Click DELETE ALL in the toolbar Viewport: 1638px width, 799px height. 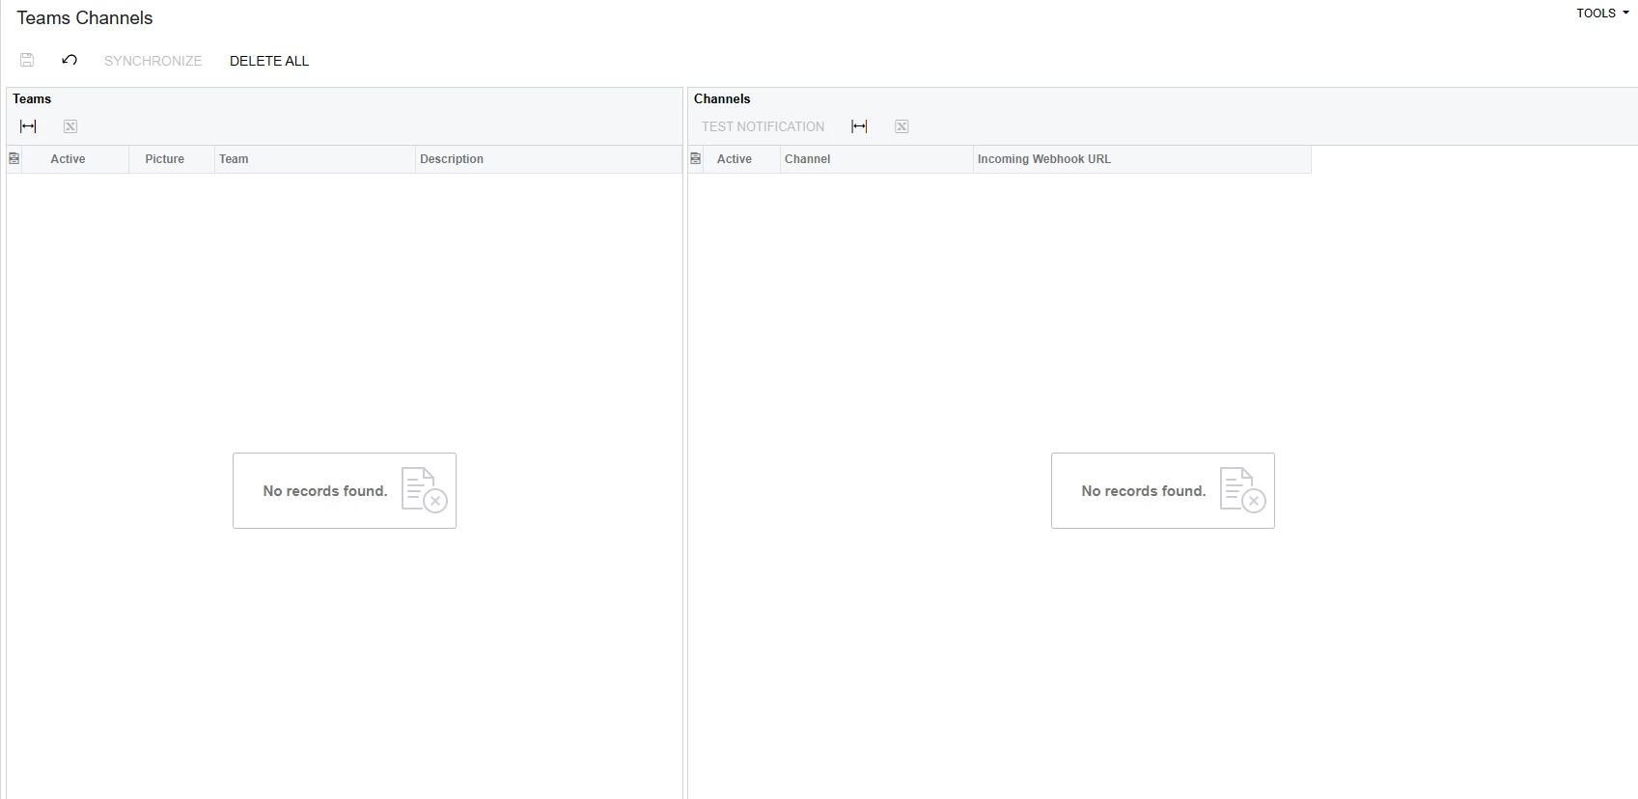pyautogui.click(x=269, y=61)
